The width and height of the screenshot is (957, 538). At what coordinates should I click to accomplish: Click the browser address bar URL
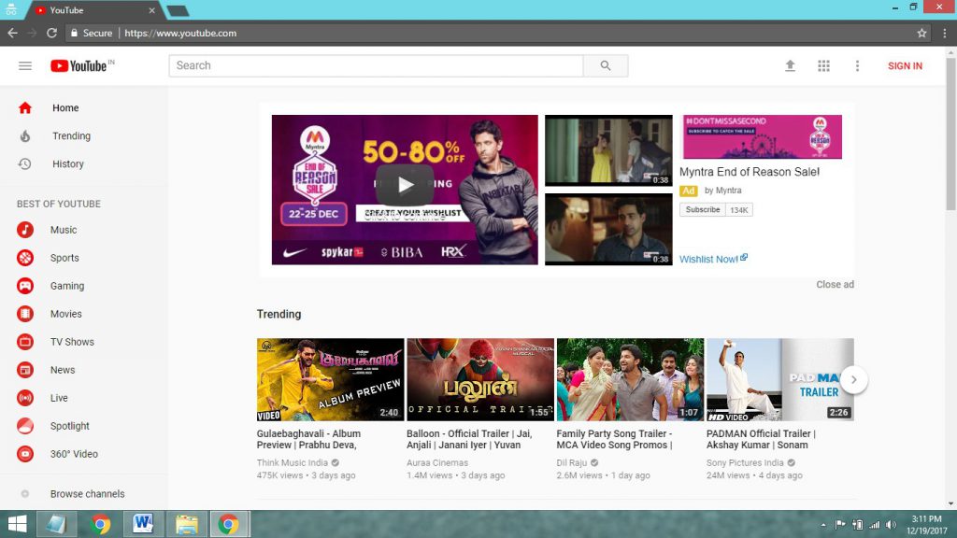point(180,33)
